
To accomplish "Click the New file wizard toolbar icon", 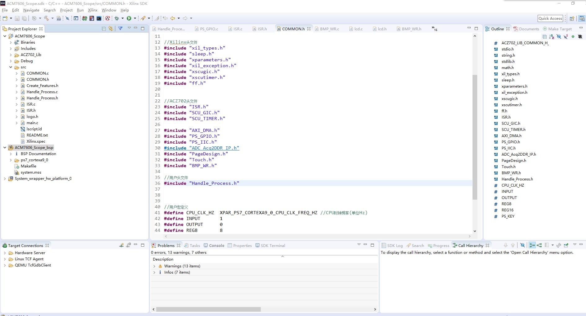I will [5, 18].
